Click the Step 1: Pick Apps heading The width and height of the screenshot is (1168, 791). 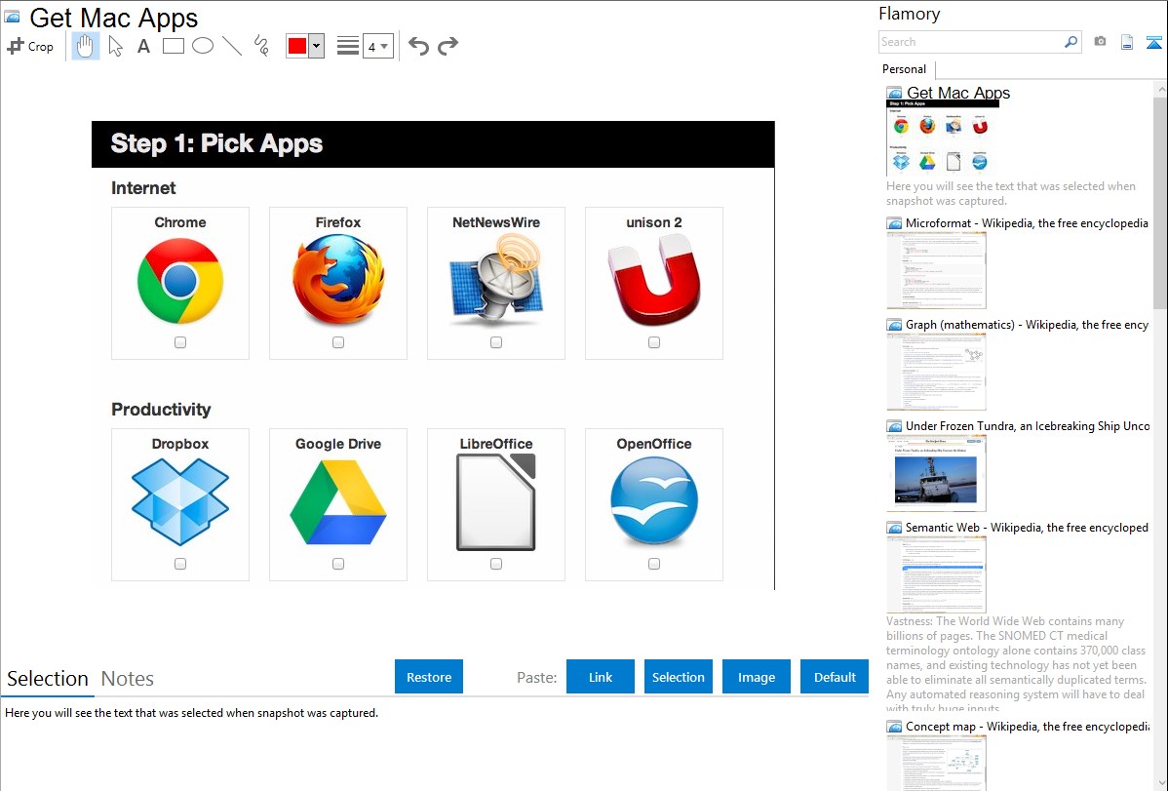(x=216, y=143)
